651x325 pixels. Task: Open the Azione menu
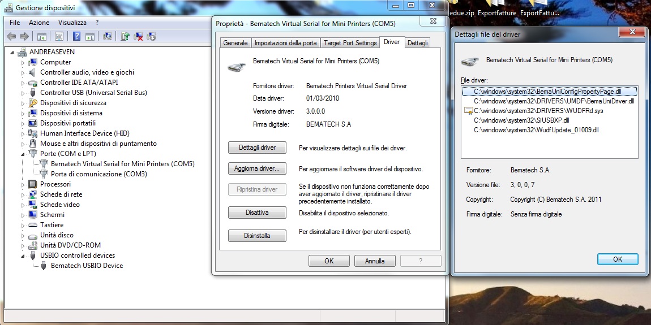[x=40, y=23]
